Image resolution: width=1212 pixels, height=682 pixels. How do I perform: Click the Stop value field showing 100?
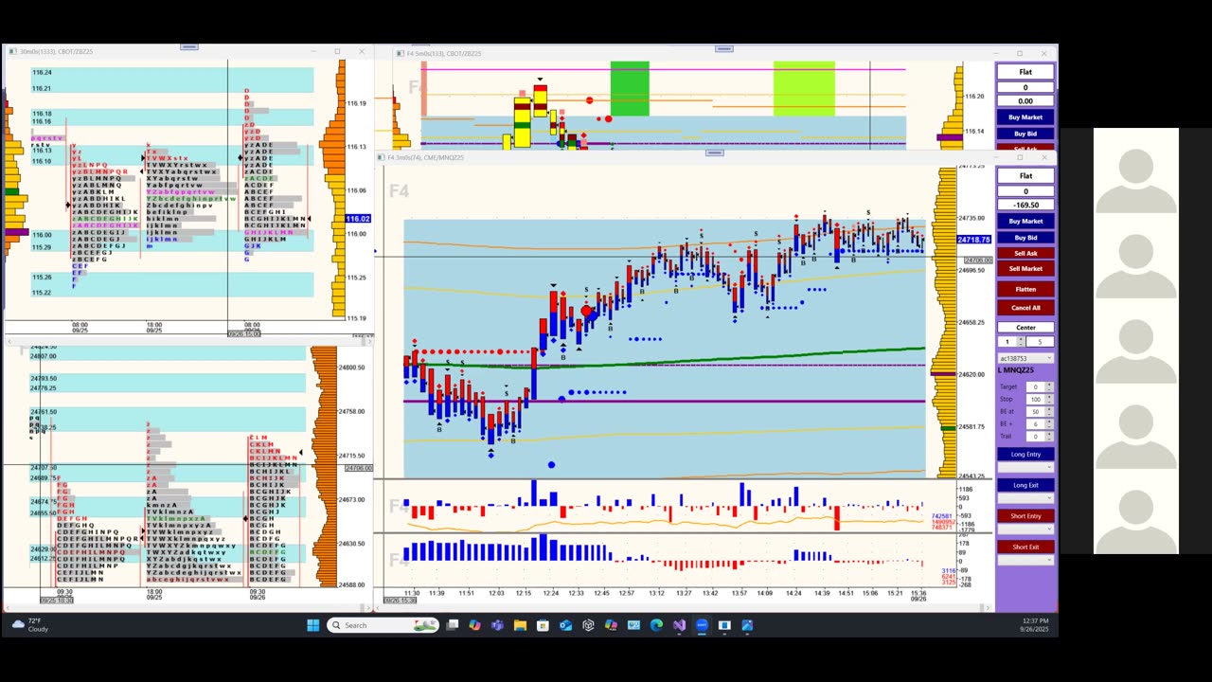tap(1035, 400)
